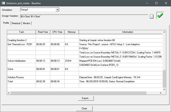
Task: Click the 'Elapsed time : 00:03:25' information cell
Action: pos(121,77)
